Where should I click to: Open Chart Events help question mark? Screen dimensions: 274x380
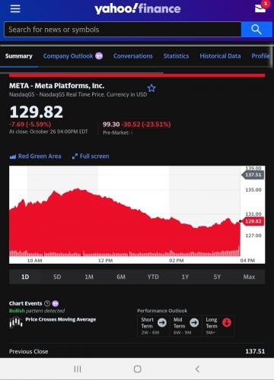click(47, 303)
